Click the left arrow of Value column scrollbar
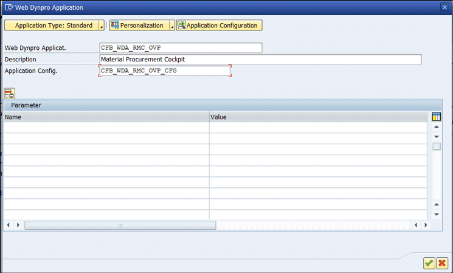This screenshot has width=453, height=273. [416, 225]
